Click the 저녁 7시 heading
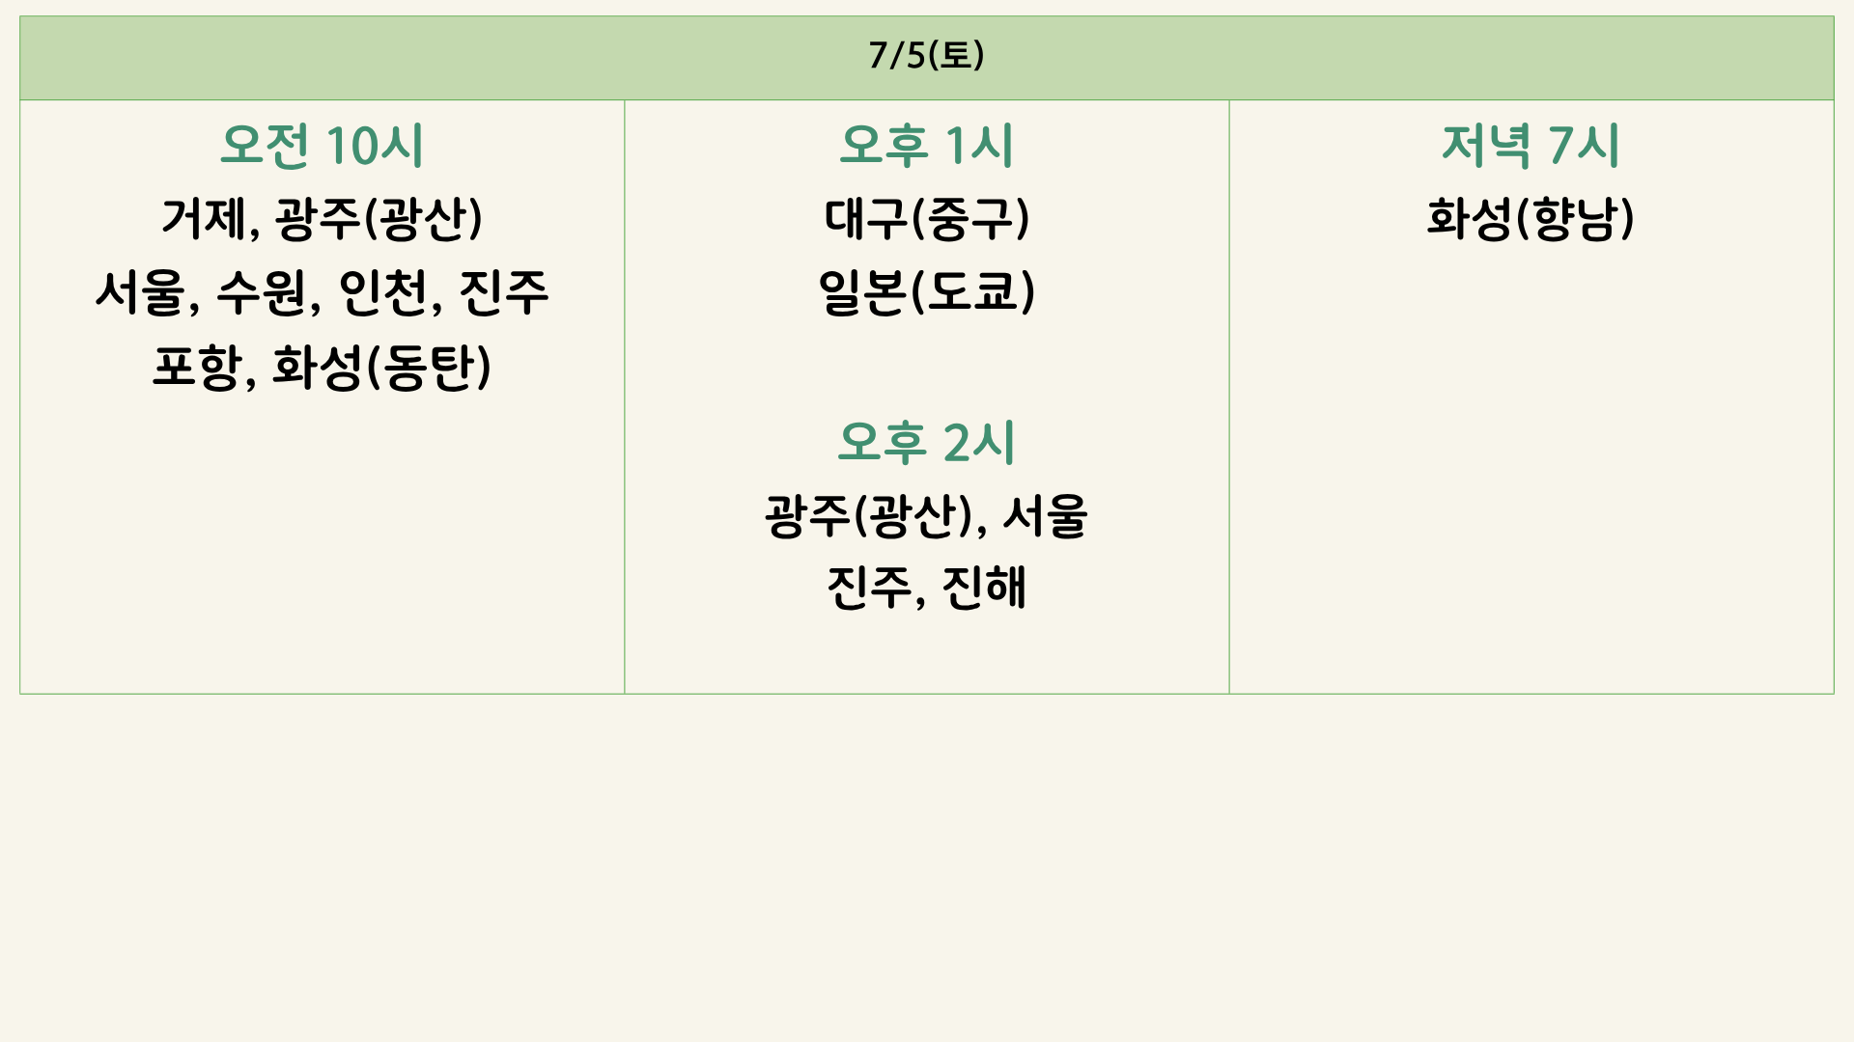 tap(1531, 147)
